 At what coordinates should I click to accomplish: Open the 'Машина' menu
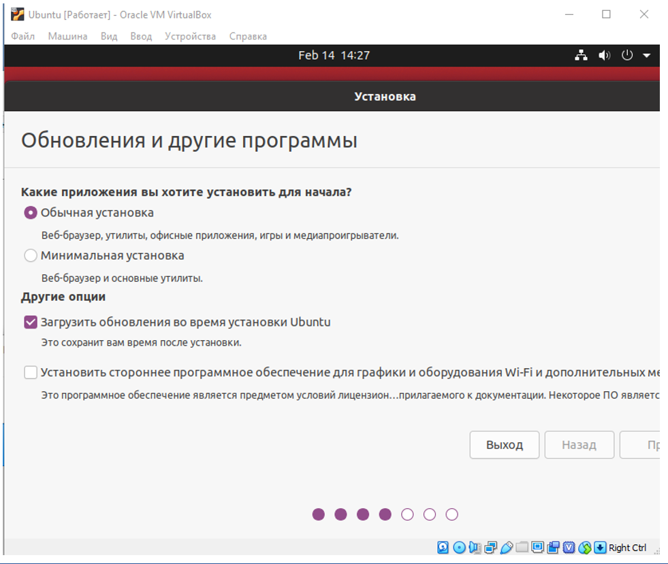pos(67,36)
